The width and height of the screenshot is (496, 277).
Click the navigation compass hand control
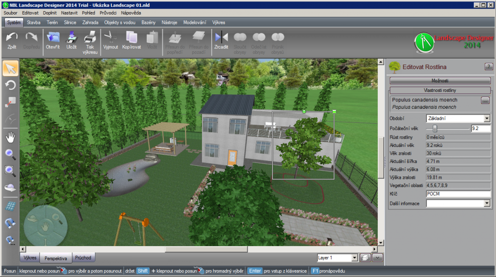pyautogui.click(x=45, y=226)
